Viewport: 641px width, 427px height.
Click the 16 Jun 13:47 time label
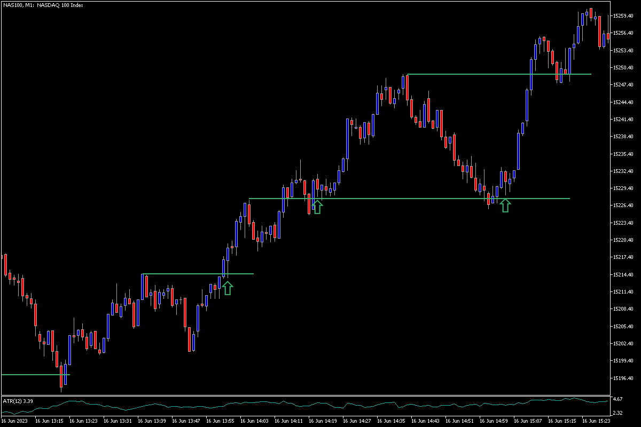coord(186,421)
